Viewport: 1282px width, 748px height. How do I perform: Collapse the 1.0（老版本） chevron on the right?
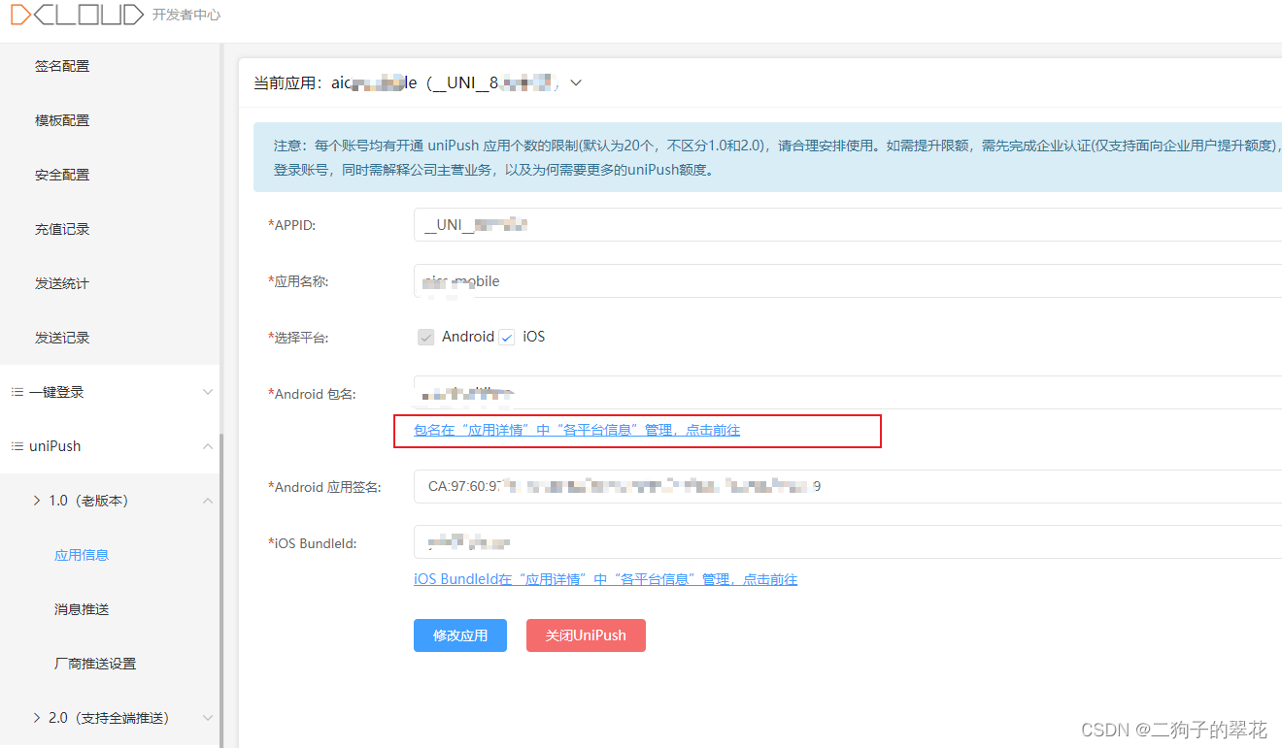[207, 501]
